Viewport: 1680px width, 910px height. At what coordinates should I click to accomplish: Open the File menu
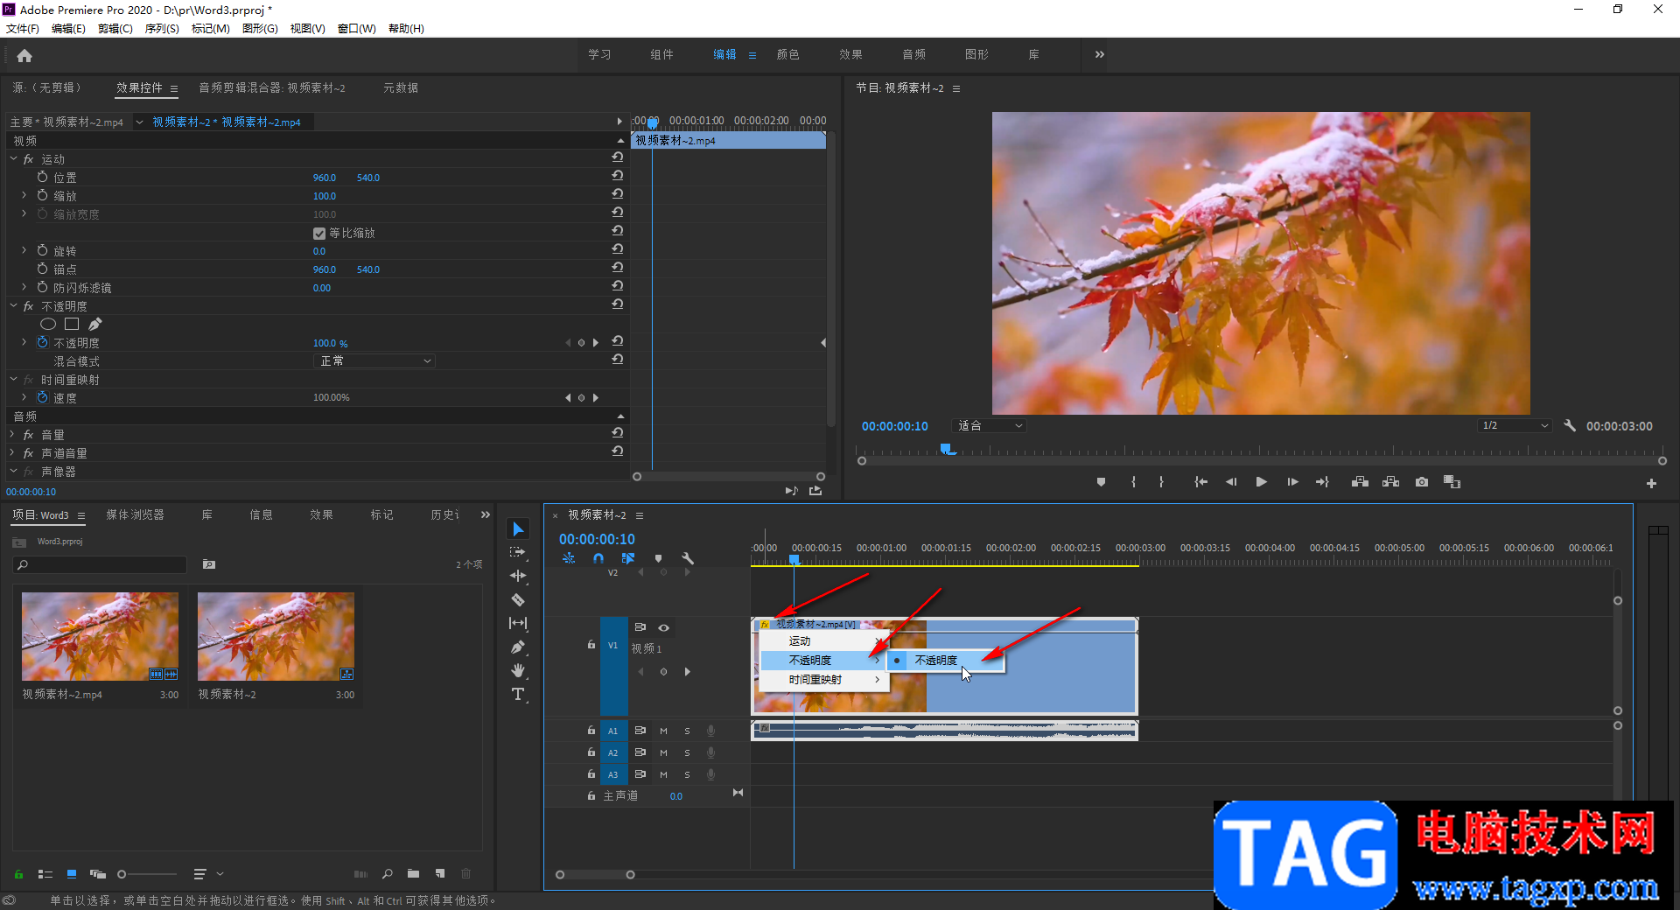pos(23,29)
